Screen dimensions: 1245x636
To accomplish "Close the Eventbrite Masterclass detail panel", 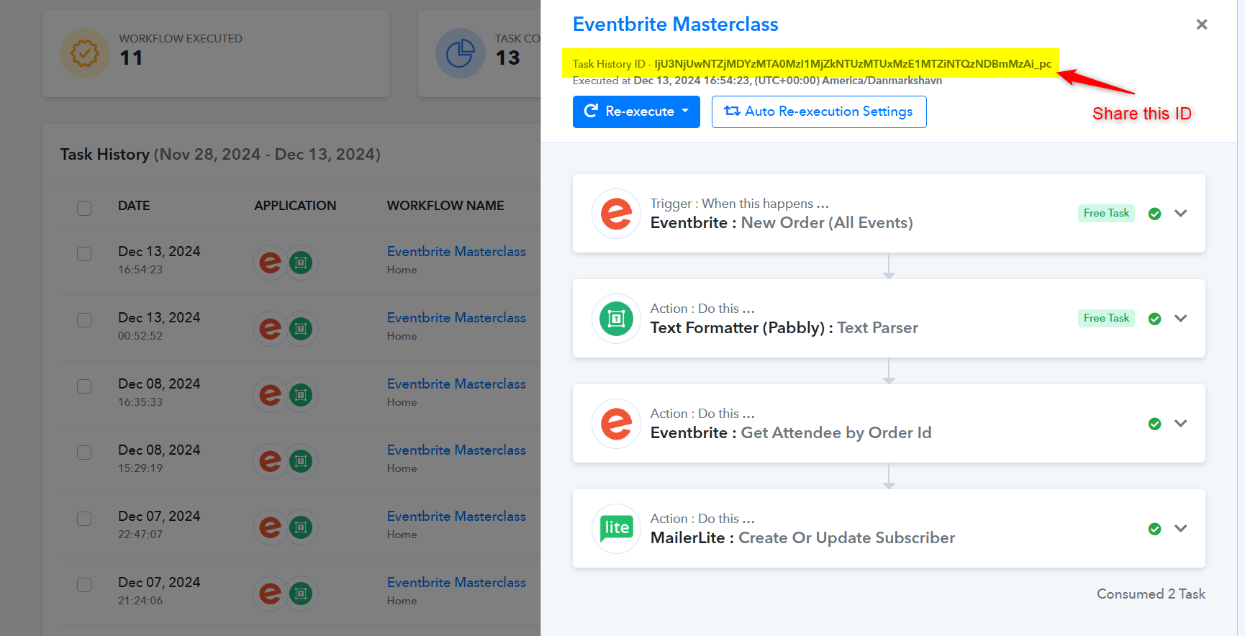I will 1202,24.
